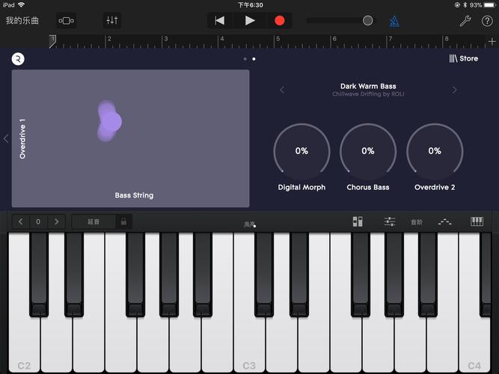
Task: Open Scale (音阶) selector
Action: pyautogui.click(x=417, y=222)
